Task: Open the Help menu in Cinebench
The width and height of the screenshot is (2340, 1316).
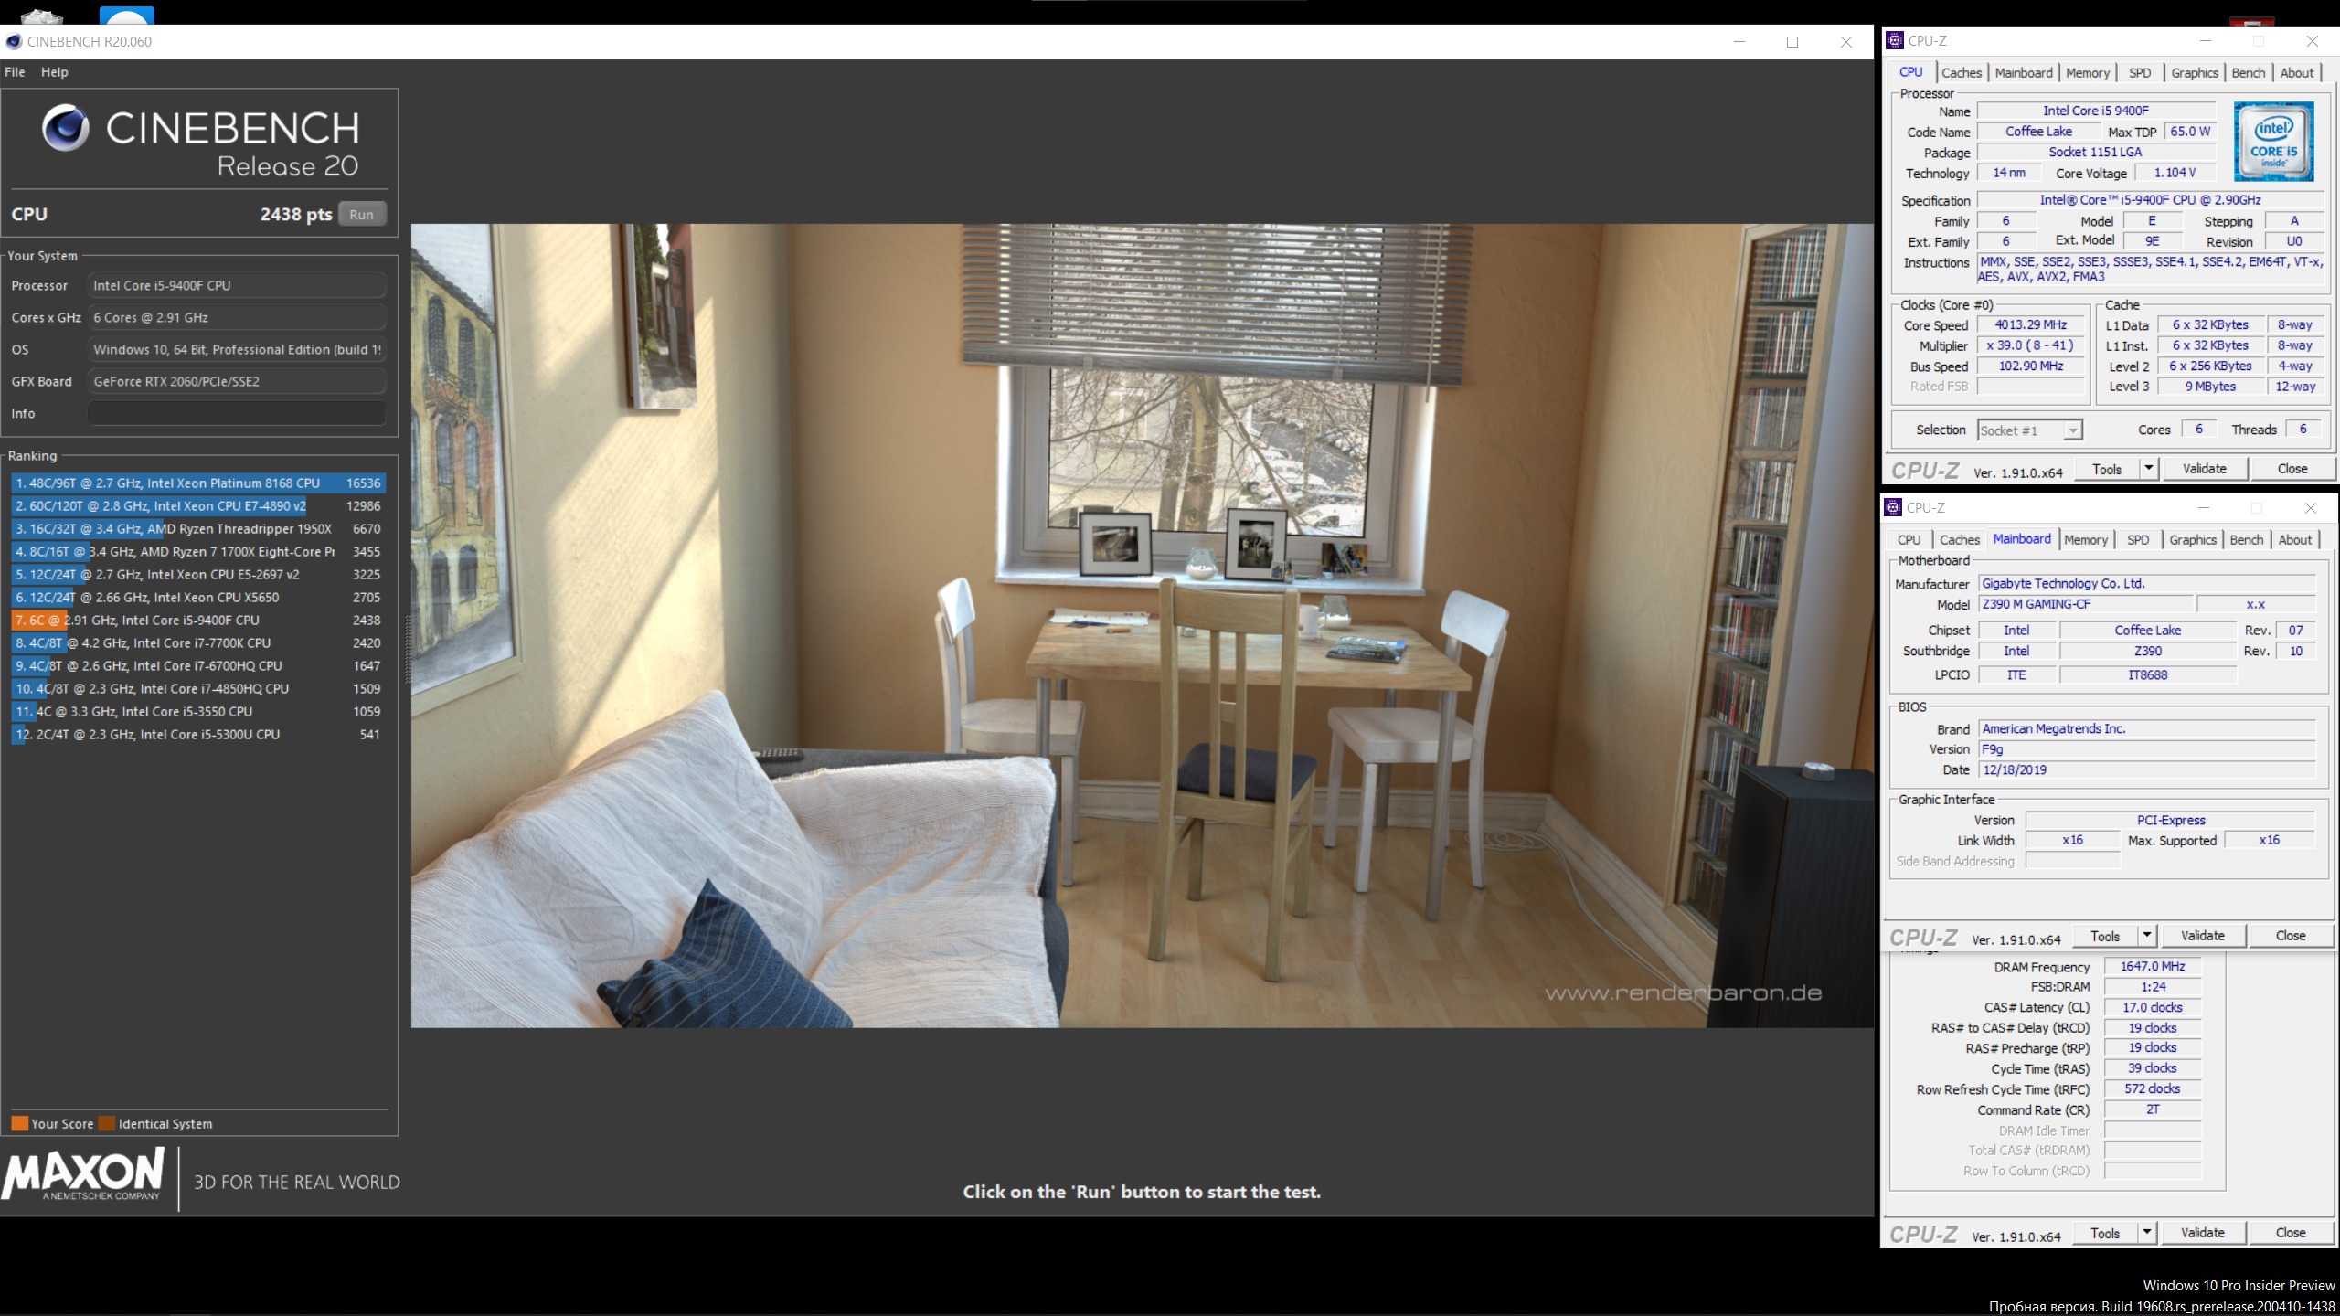Action: coord(54,72)
